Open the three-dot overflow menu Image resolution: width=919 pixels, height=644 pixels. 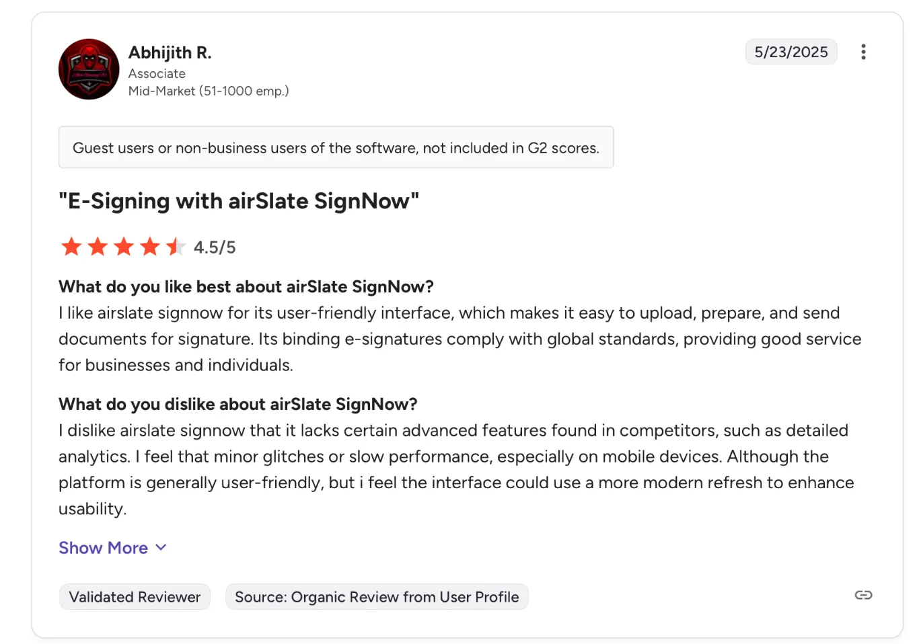pyautogui.click(x=863, y=52)
